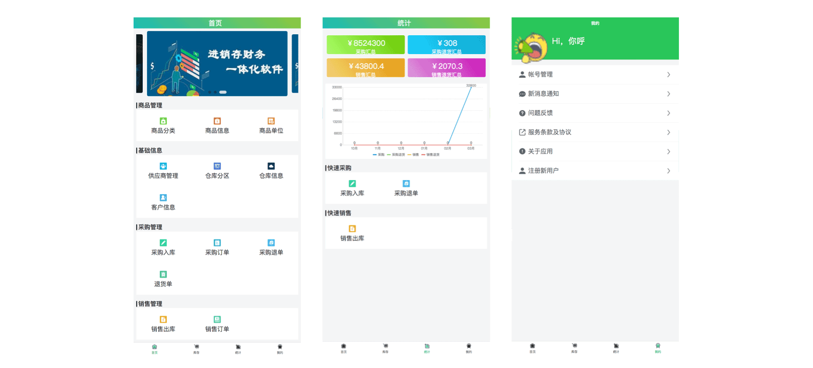Switch to 我的 tab on the 首页 screen
Screen dimensions: 813x368
pos(280,349)
